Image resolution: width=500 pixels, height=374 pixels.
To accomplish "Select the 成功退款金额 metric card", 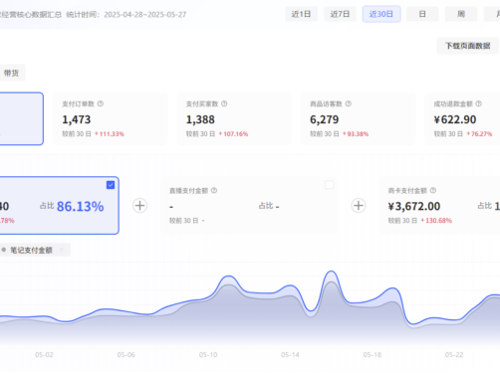I will coord(462,118).
